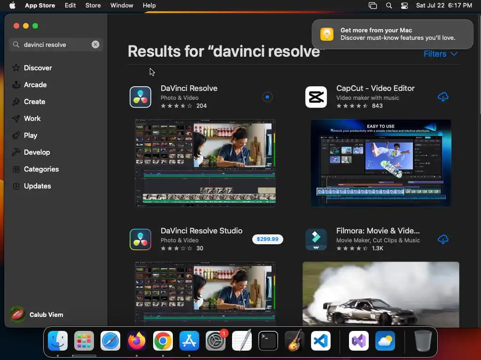This screenshot has height=360, width=481.
Task: Open the Store menu
Action: pos(93,6)
